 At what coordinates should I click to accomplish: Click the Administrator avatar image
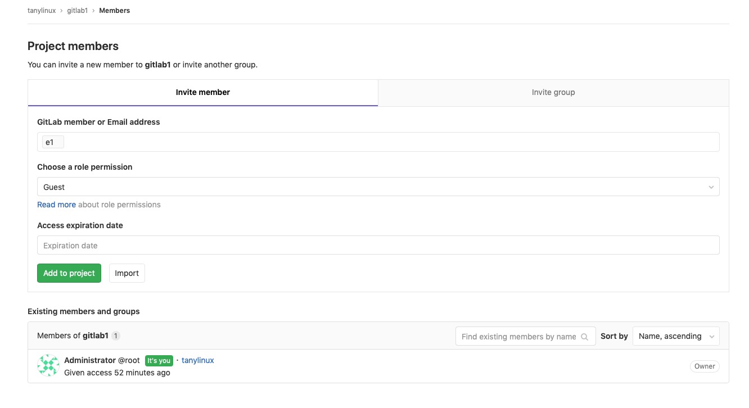click(x=48, y=366)
